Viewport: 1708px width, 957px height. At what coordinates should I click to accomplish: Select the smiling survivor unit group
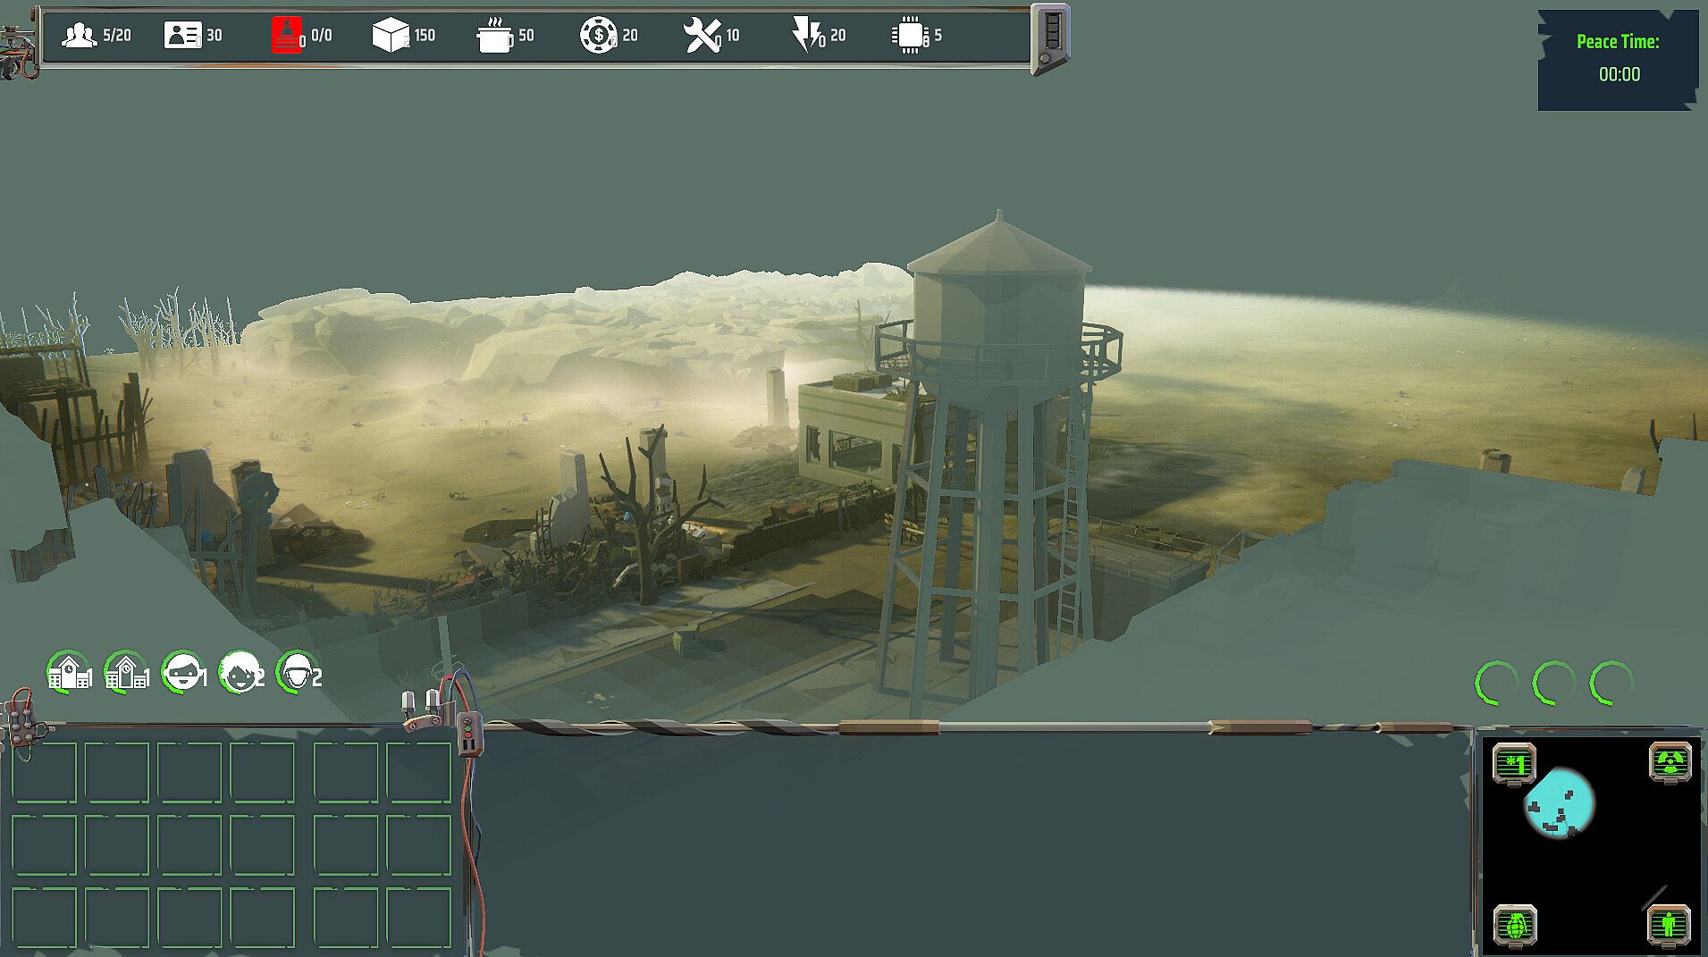[x=240, y=672]
